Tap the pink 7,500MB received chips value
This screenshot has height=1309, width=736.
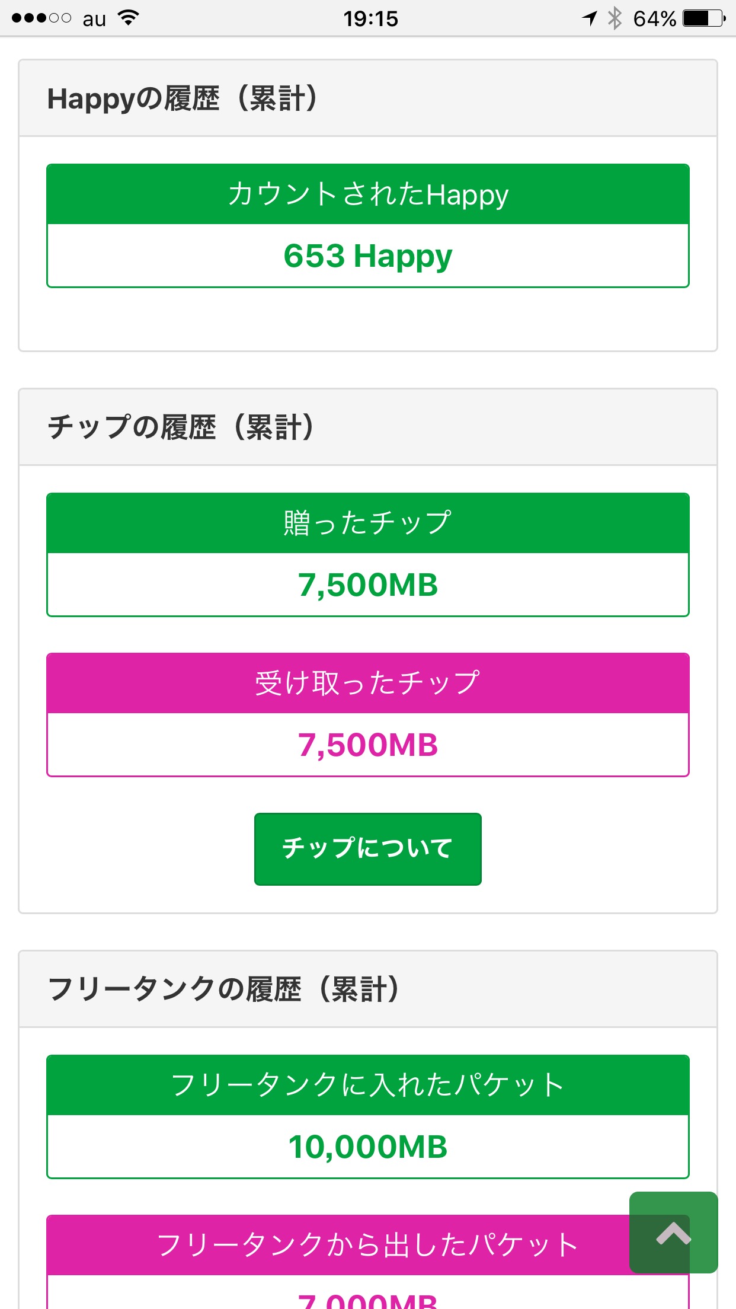click(x=367, y=745)
